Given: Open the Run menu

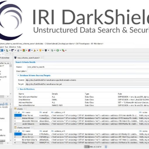Looking at the screenshot, I should [x=6, y=47].
